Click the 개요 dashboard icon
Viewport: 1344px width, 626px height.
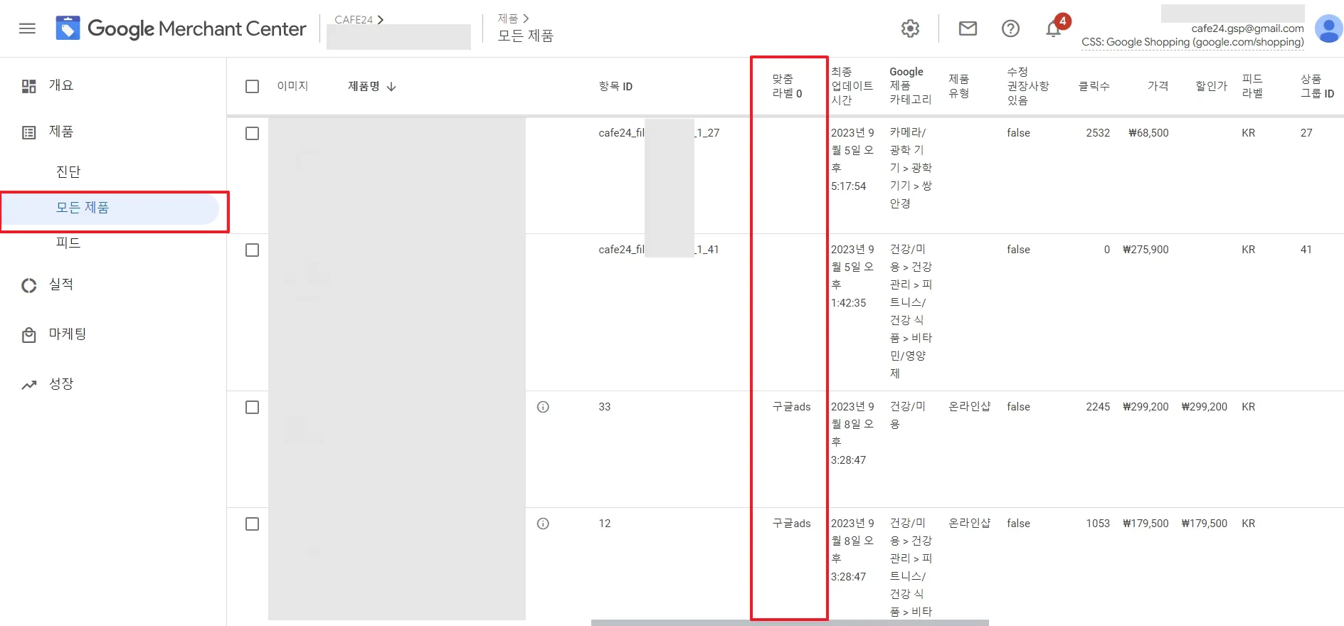point(28,86)
